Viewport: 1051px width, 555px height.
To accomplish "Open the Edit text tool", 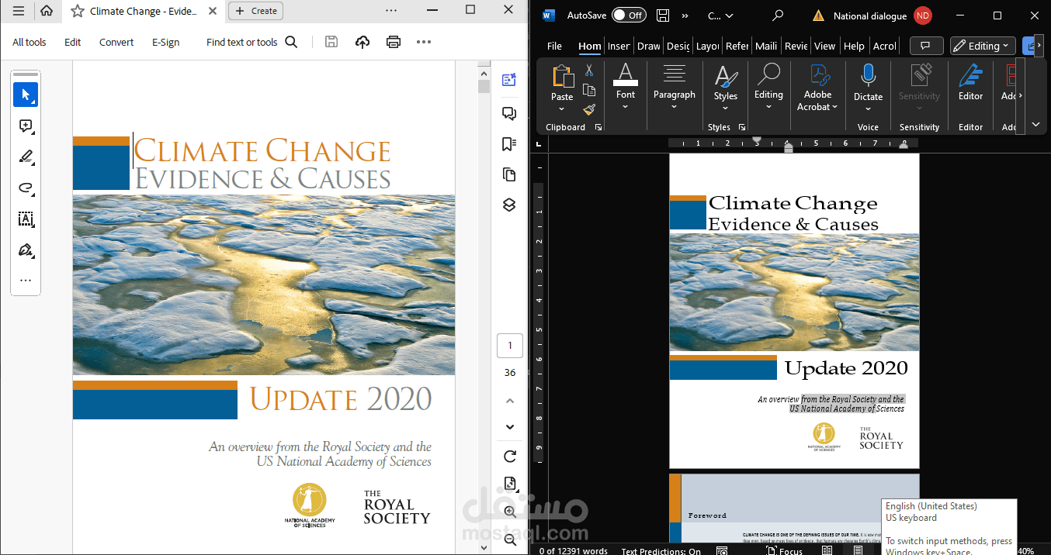I will tap(26, 219).
